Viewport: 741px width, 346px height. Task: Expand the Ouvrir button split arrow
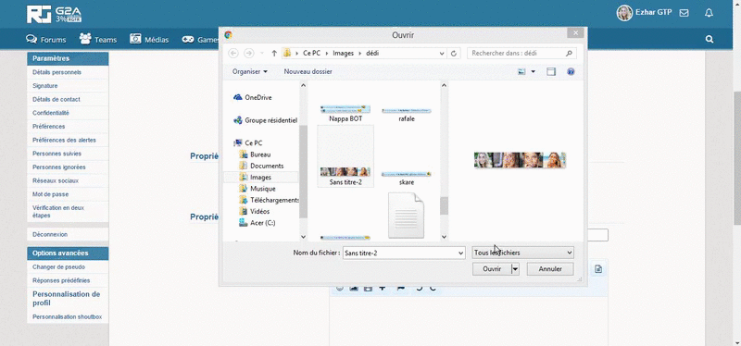(x=516, y=269)
